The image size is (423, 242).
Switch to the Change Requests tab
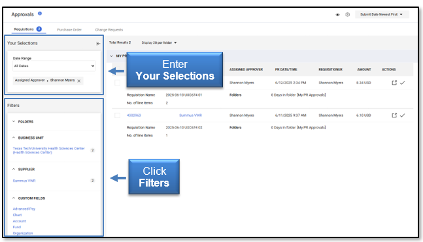tap(109, 29)
